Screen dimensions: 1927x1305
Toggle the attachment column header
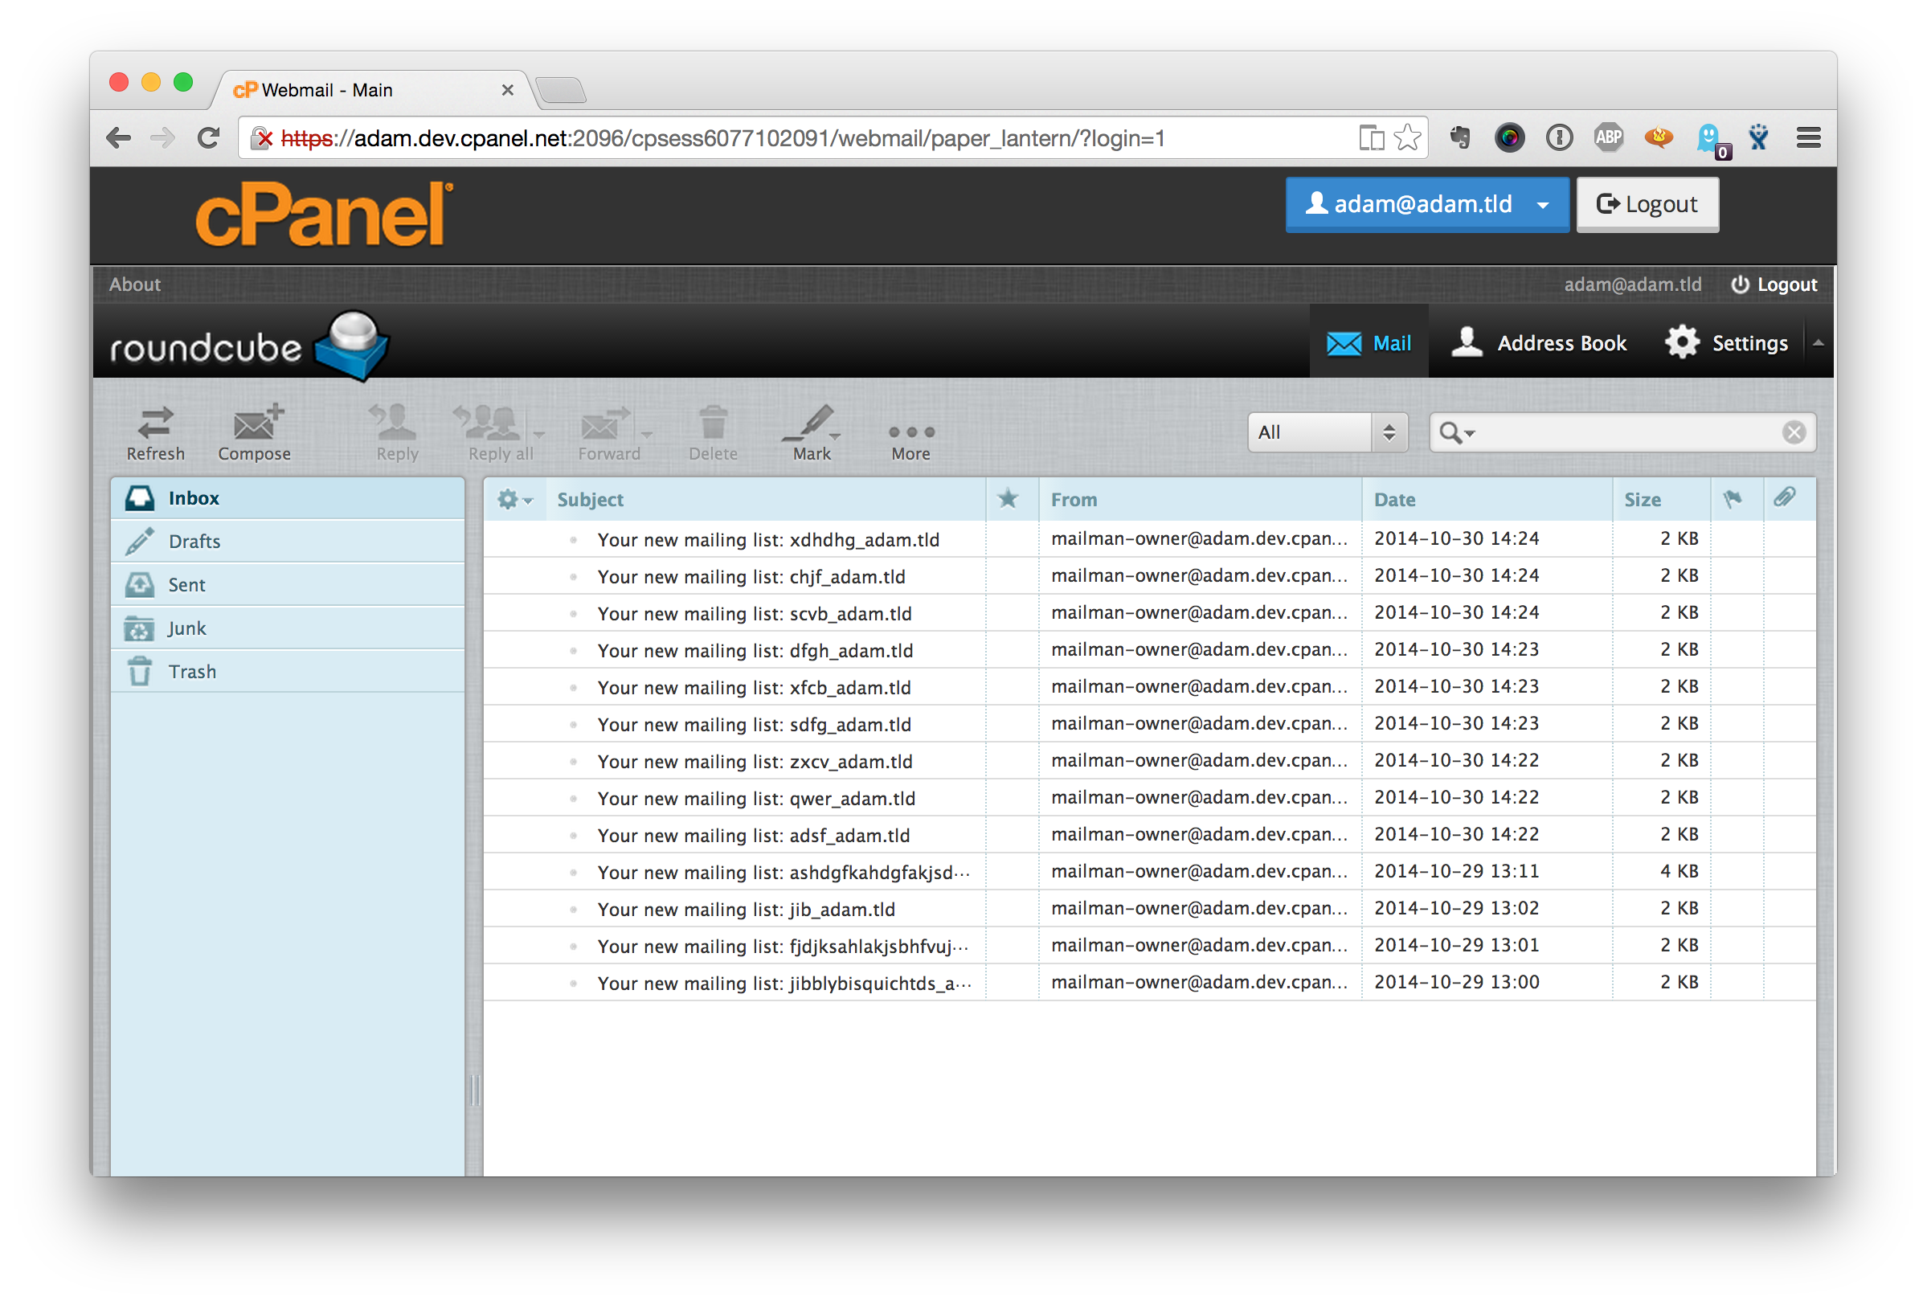click(1782, 498)
